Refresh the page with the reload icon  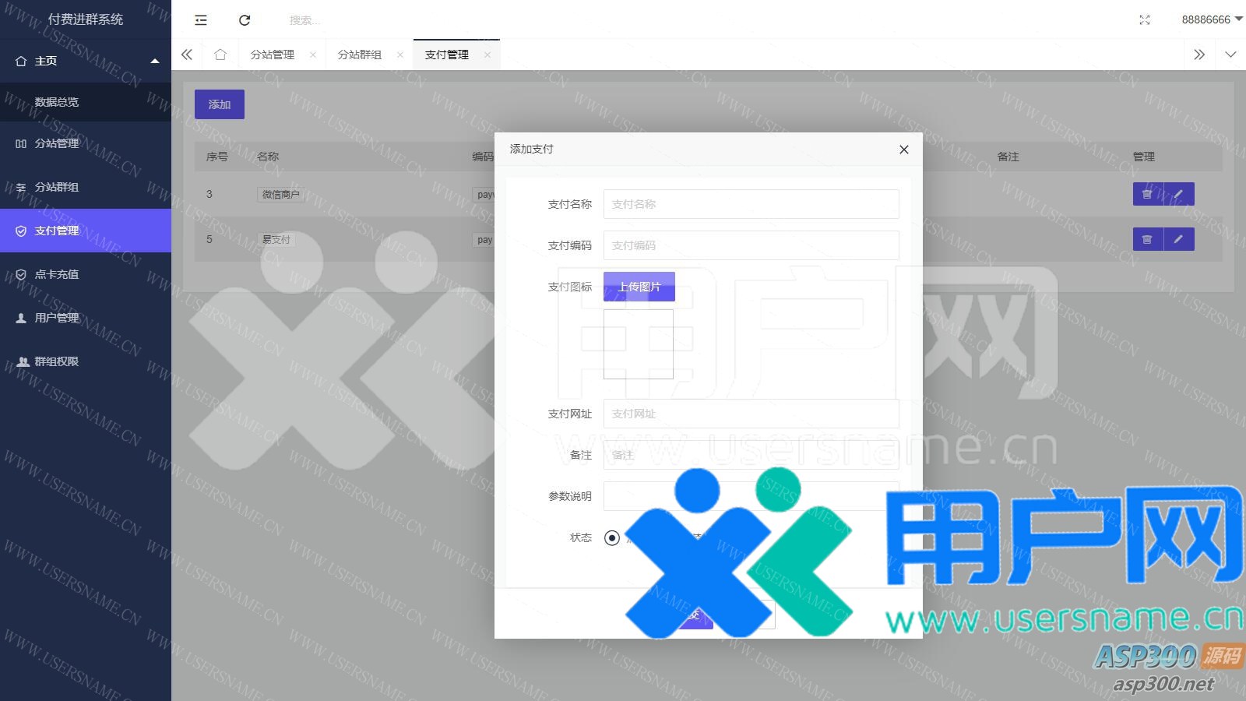(x=245, y=20)
